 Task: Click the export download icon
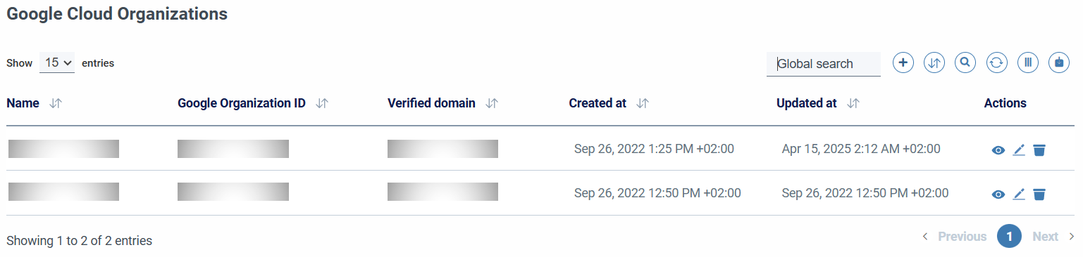[1059, 62]
